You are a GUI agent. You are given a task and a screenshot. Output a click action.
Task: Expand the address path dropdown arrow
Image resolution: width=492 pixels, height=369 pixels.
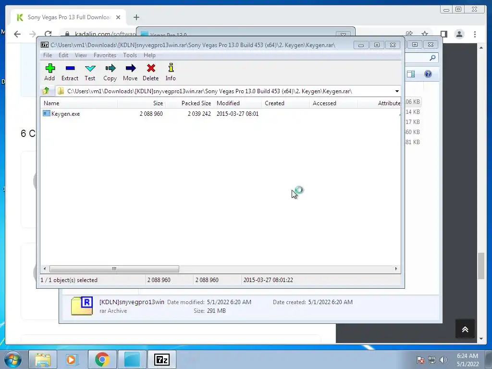397,91
